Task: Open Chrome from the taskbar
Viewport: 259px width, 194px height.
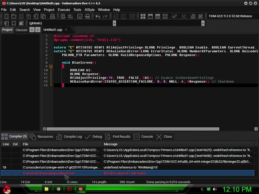Action: [x=58, y=189]
